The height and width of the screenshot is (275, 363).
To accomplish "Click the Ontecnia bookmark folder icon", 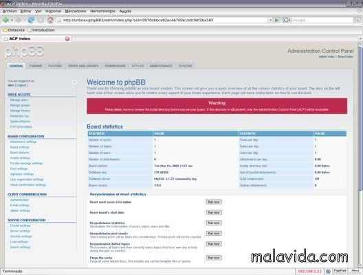I will (5, 30).
